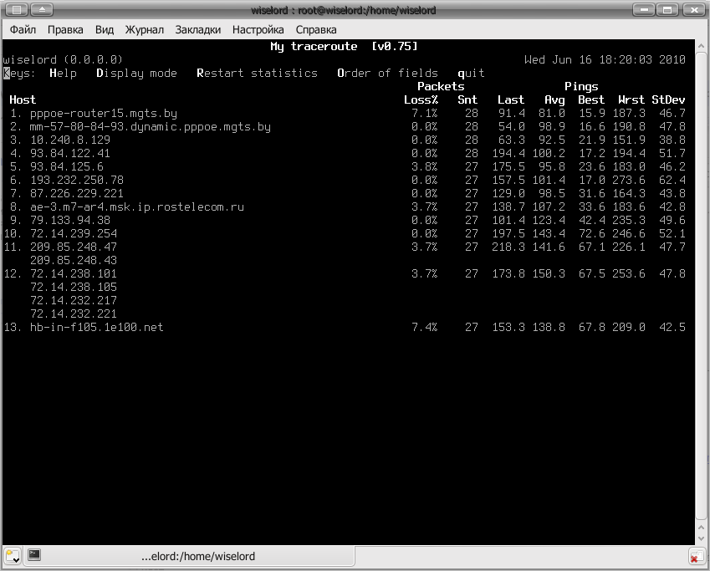Screen dimensions: 710x571
Task: Click the quit key hint
Action: [x=471, y=74]
